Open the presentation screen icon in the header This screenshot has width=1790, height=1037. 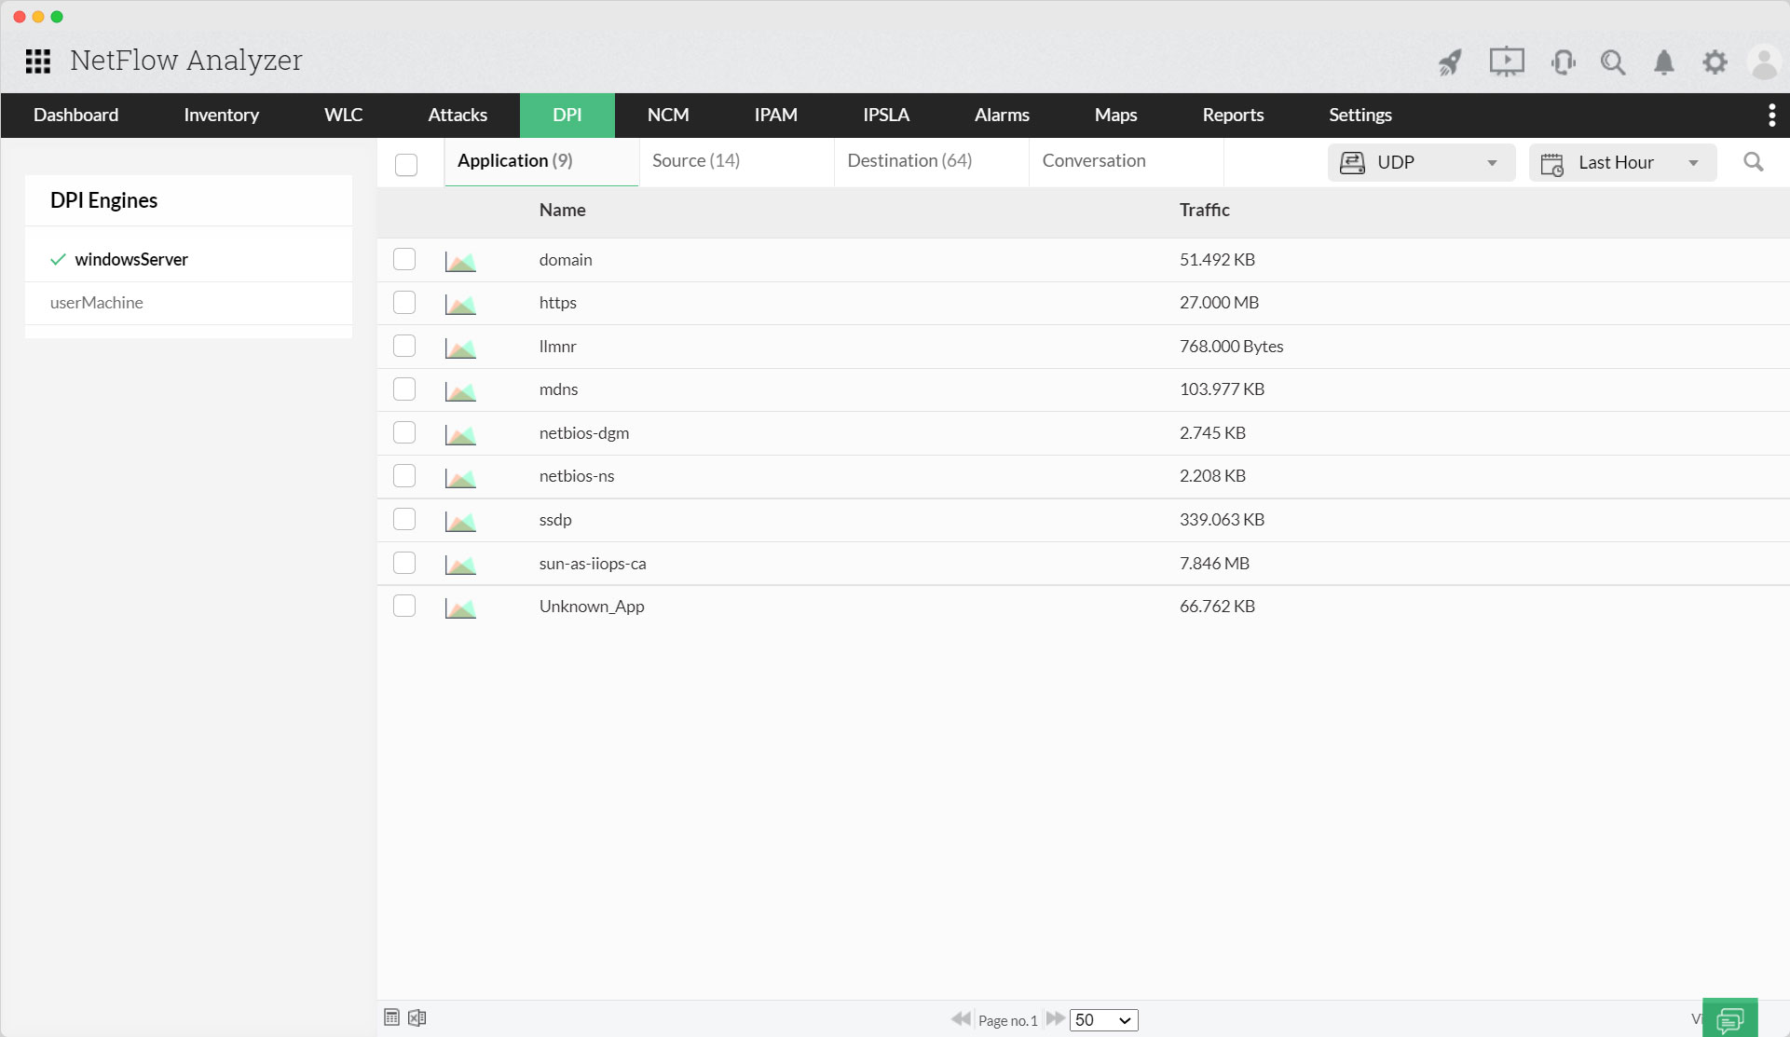click(x=1506, y=62)
